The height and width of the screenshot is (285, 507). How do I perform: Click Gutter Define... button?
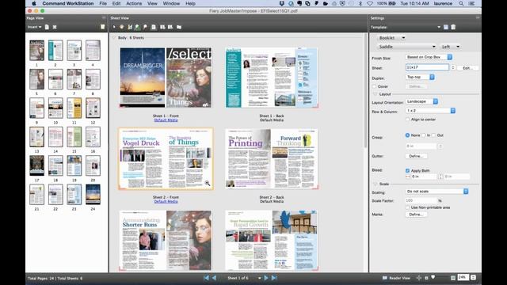pos(416,157)
